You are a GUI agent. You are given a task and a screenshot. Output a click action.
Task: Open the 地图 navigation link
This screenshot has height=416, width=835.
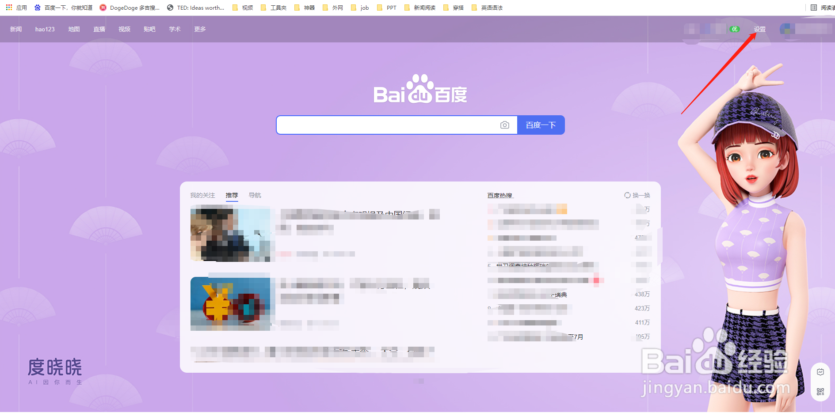pos(74,29)
